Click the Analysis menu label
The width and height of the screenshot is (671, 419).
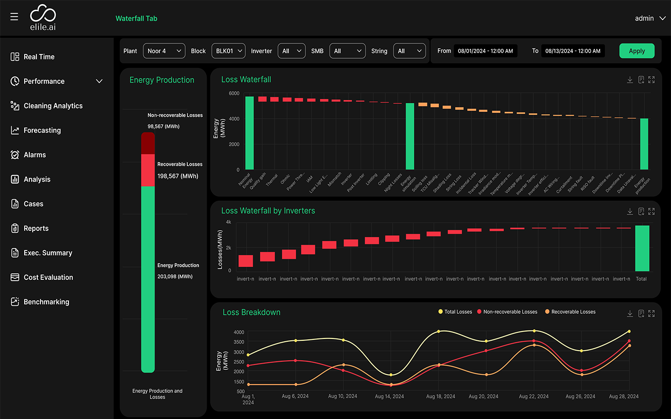pyautogui.click(x=37, y=179)
